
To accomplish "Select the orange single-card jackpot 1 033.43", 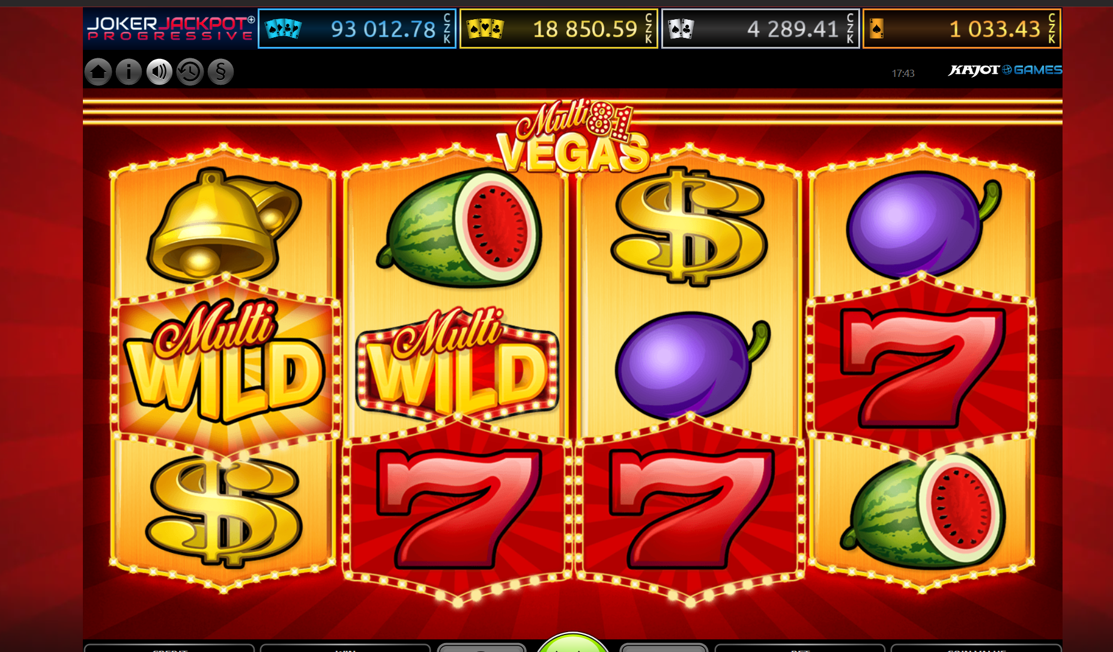I will pos(962,28).
